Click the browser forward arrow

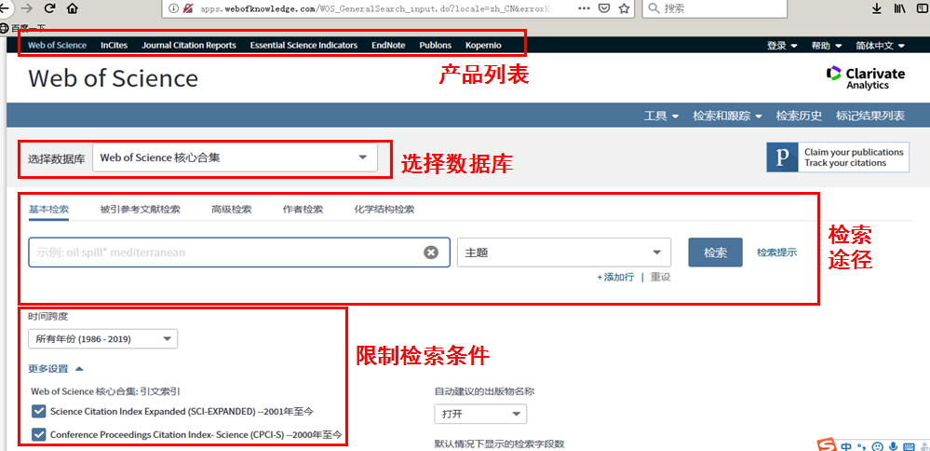(x=27, y=9)
